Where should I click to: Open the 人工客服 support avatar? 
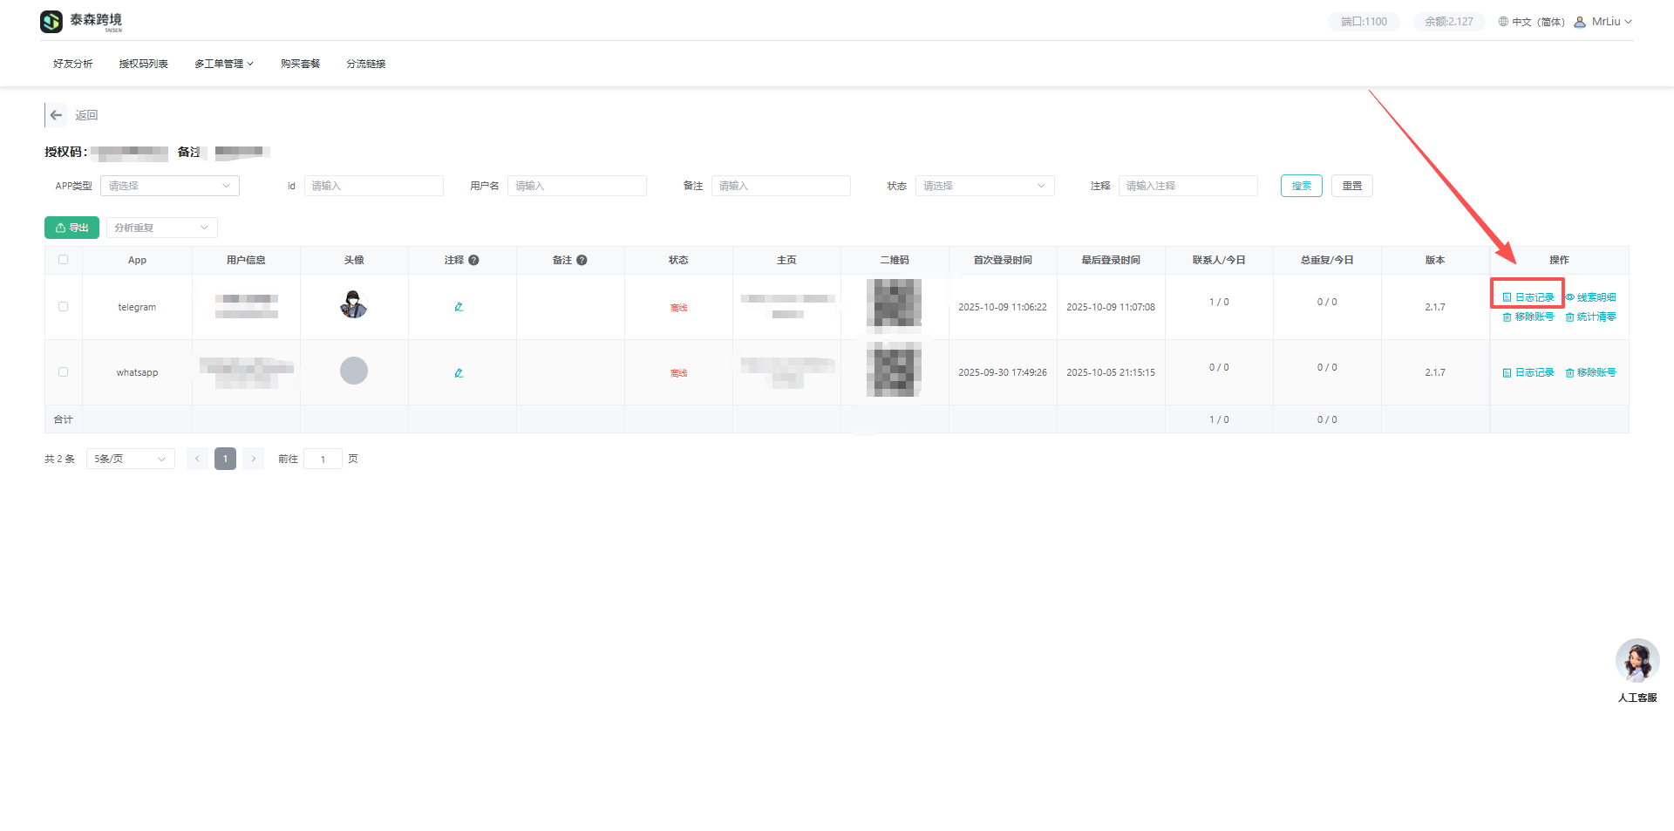click(x=1637, y=661)
